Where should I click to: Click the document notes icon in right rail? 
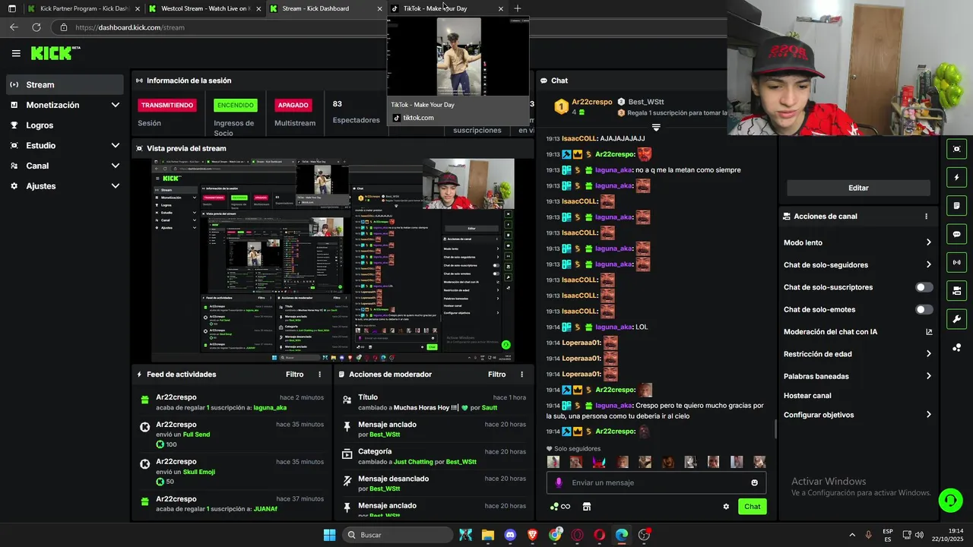point(956,206)
